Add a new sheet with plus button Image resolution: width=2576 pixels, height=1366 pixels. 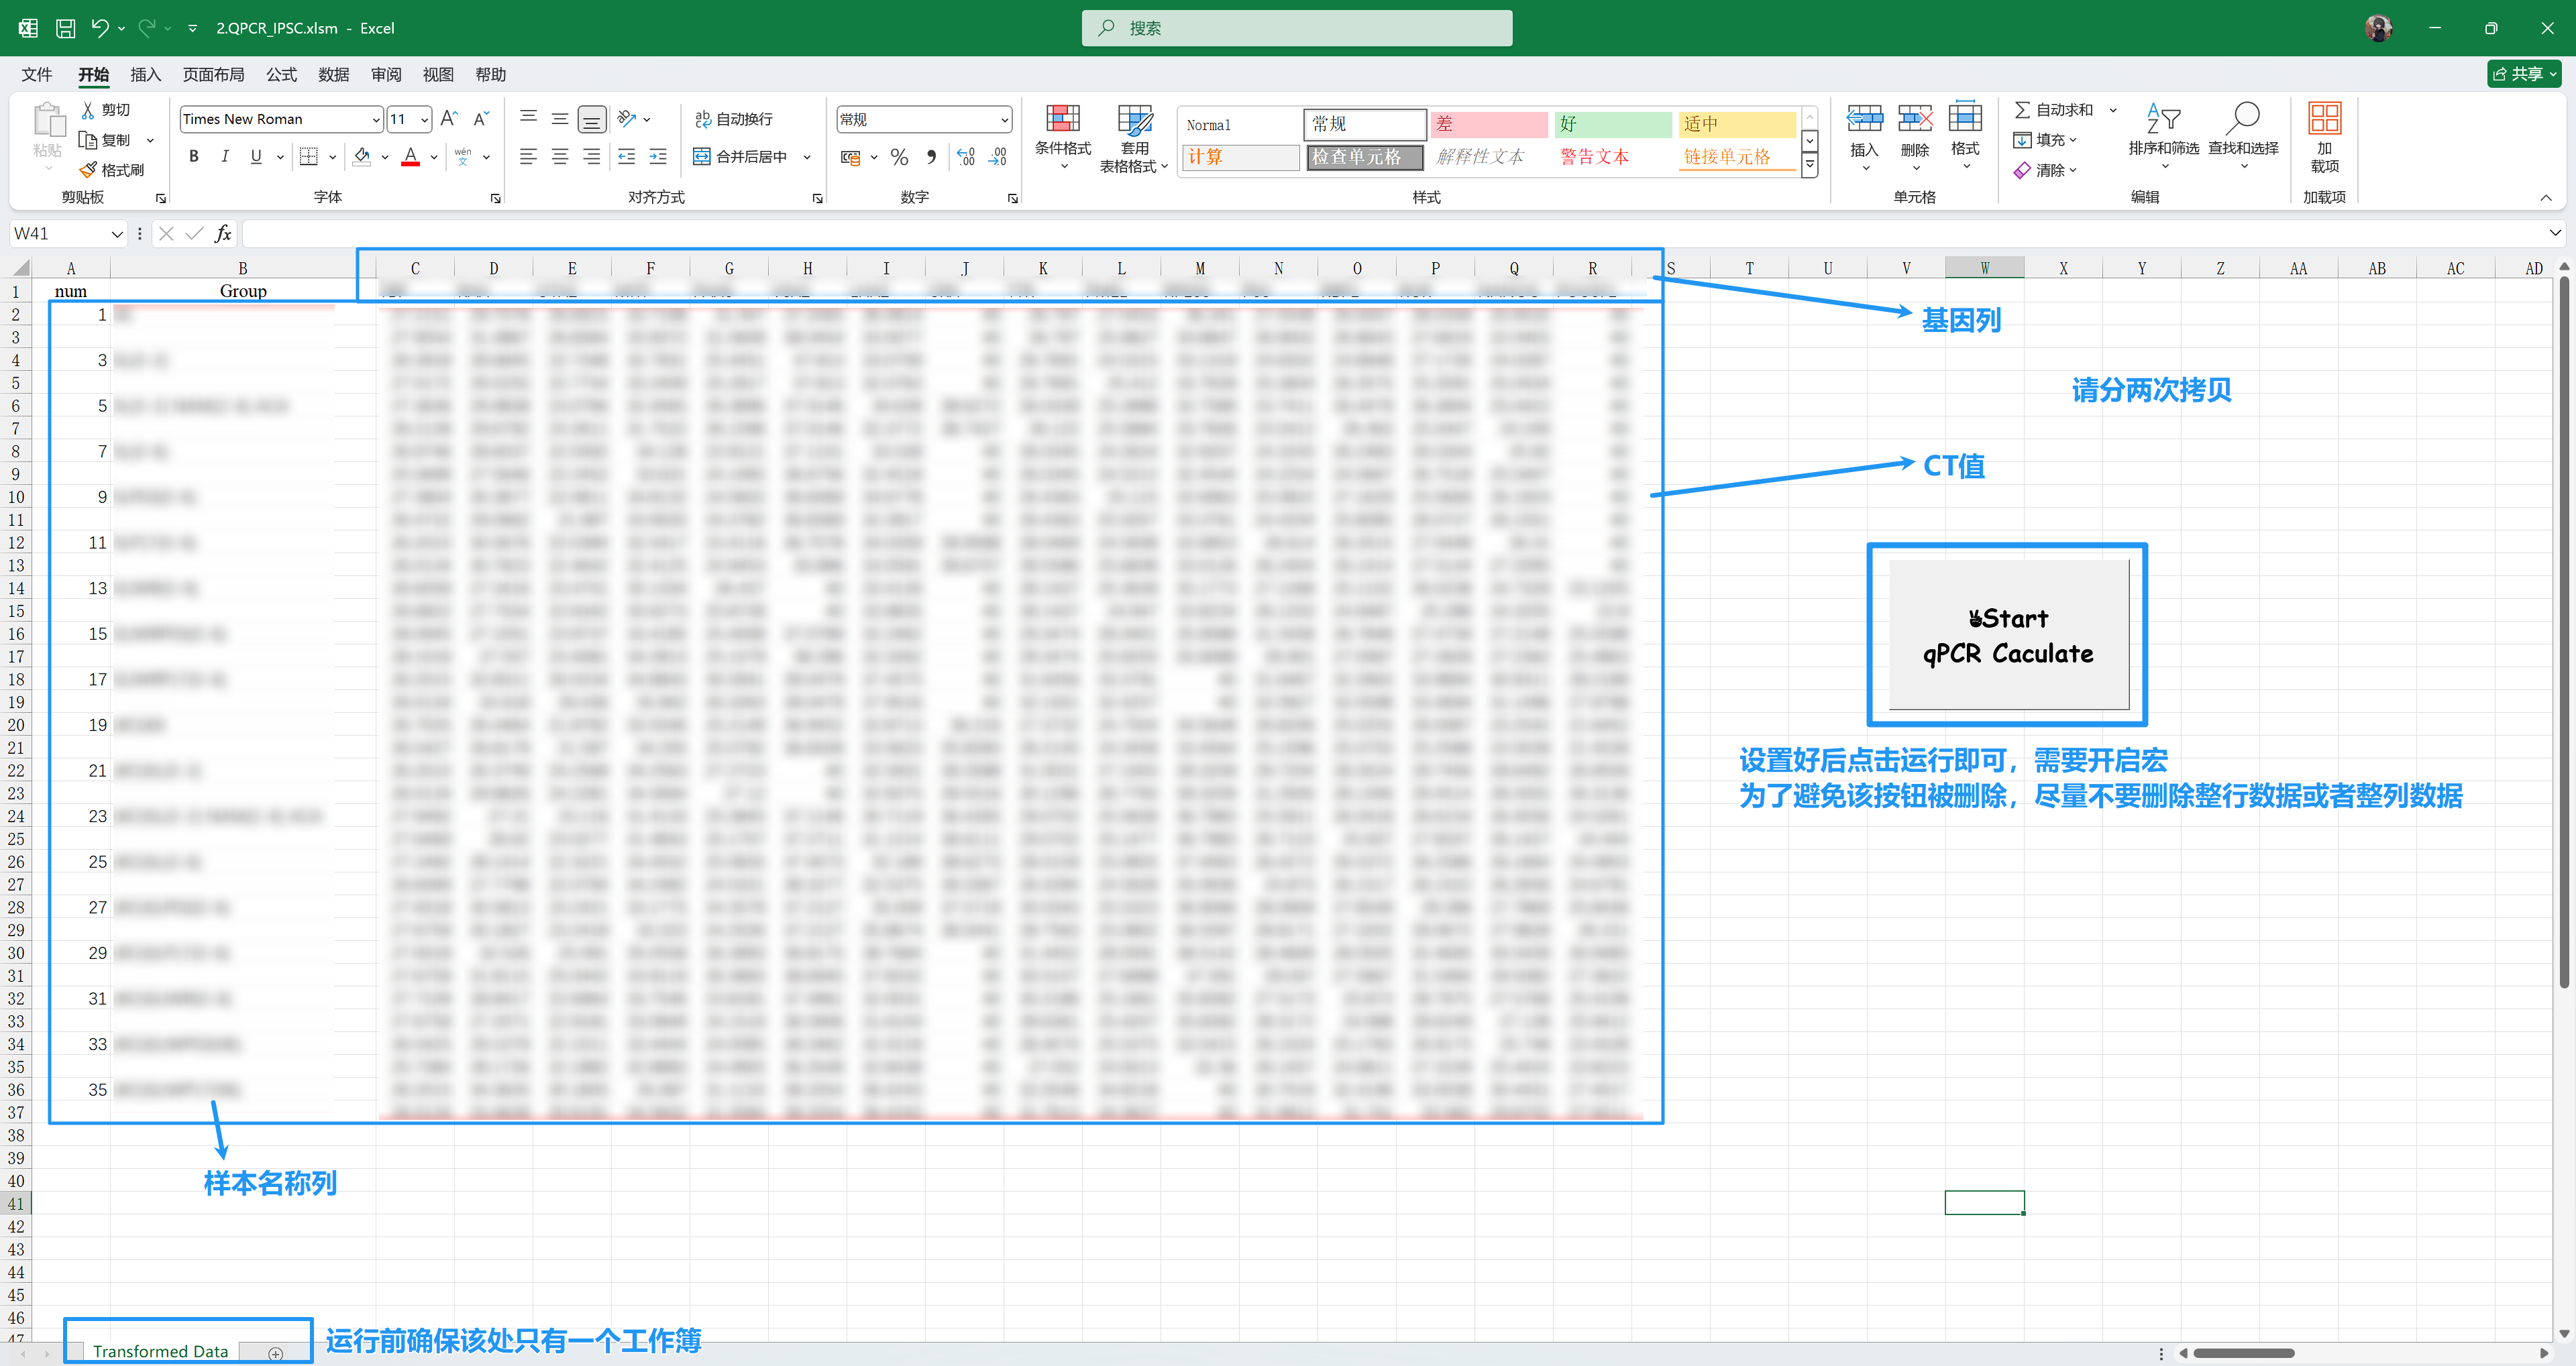[x=276, y=1353]
